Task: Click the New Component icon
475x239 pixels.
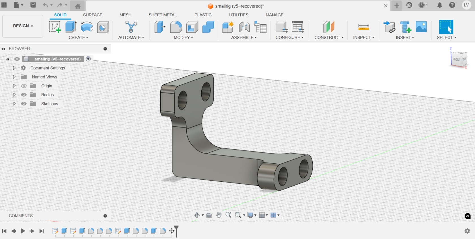Action: 228,27
